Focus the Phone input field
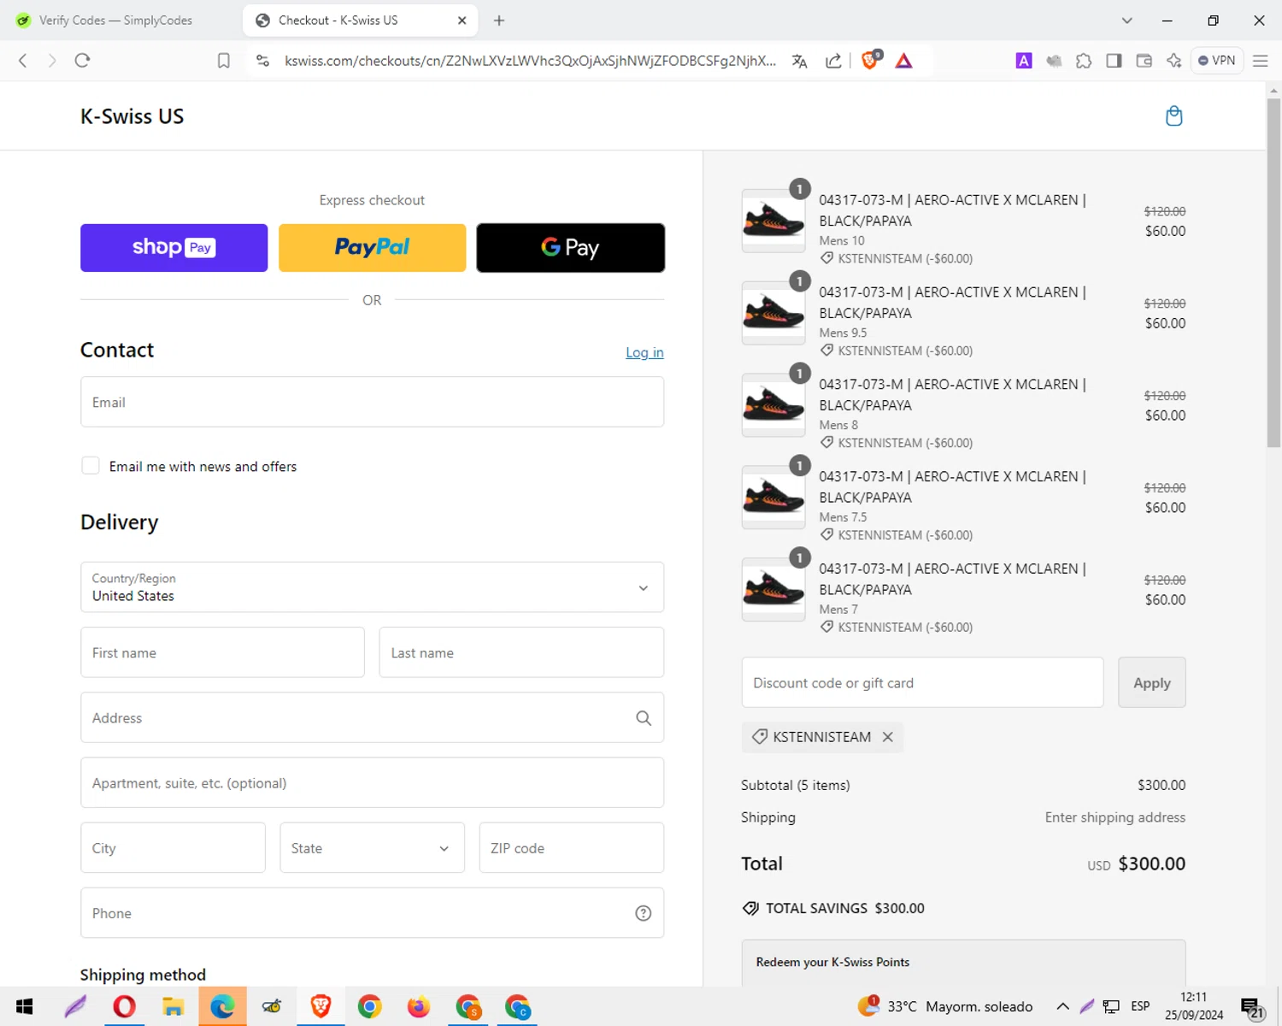 pyautogui.click(x=372, y=913)
